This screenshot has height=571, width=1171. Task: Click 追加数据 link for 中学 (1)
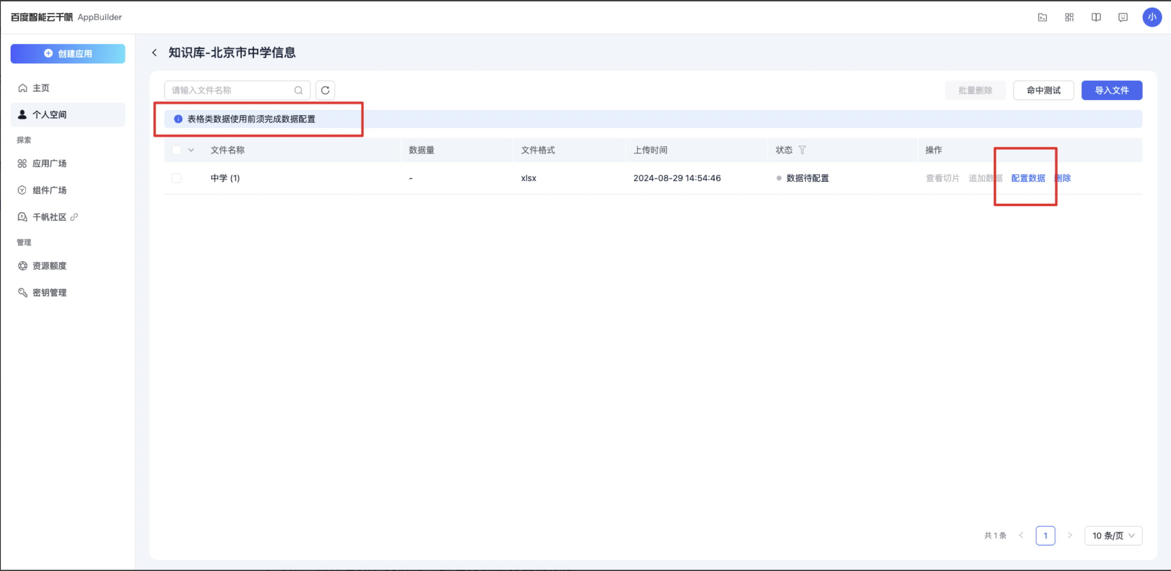[985, 178]
